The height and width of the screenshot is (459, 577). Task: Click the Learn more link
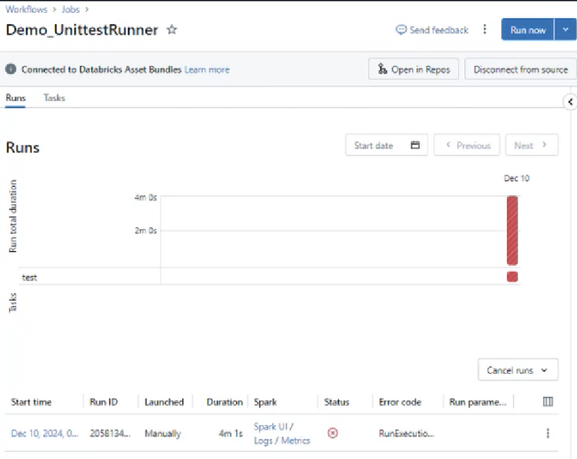pyautogui.click(x=207, y=69)
